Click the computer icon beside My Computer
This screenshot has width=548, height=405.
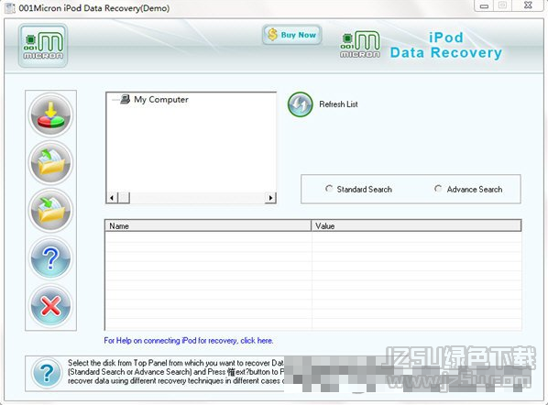click(x=125, y=100)
